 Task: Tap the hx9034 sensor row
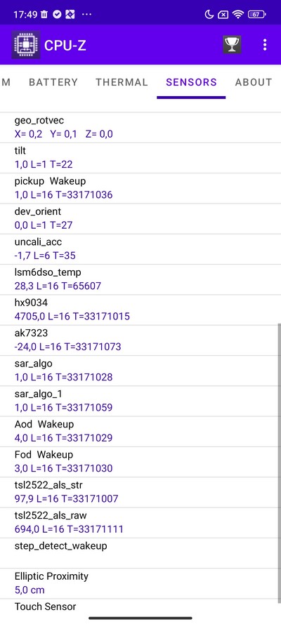click(x=140, y=310)
